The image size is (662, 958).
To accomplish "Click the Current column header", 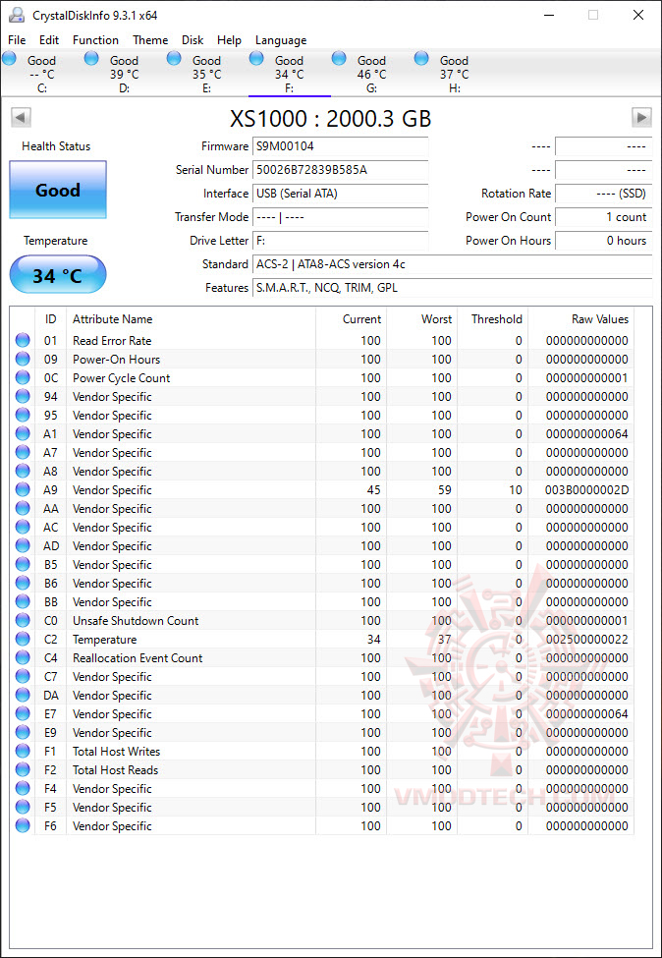I will (x=352, y=319).
